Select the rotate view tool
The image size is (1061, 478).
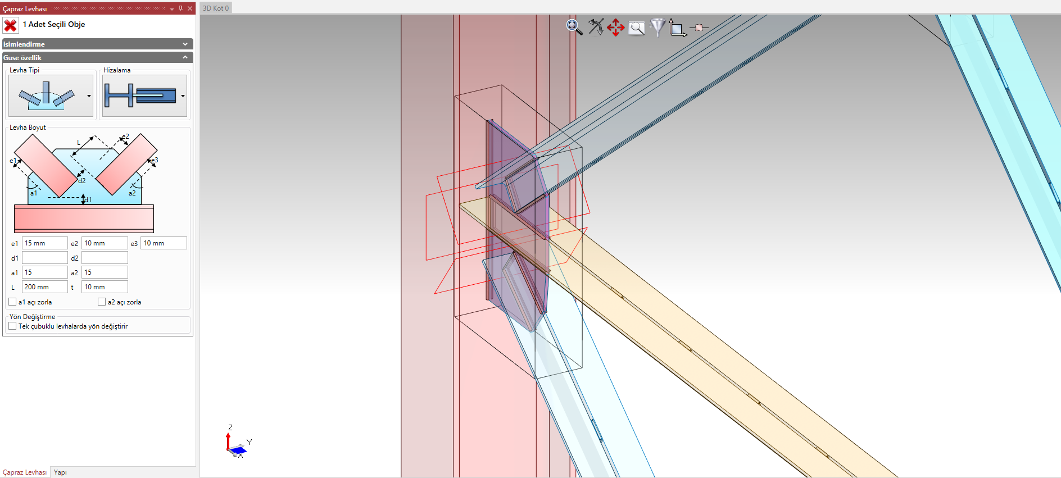point(596,27)
